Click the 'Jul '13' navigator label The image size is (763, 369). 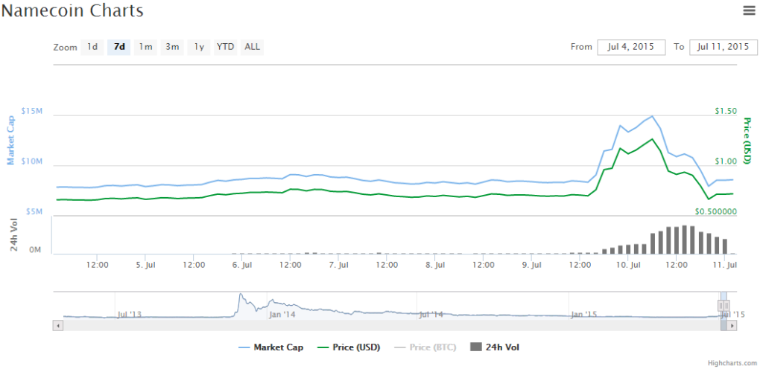point(129,315)
